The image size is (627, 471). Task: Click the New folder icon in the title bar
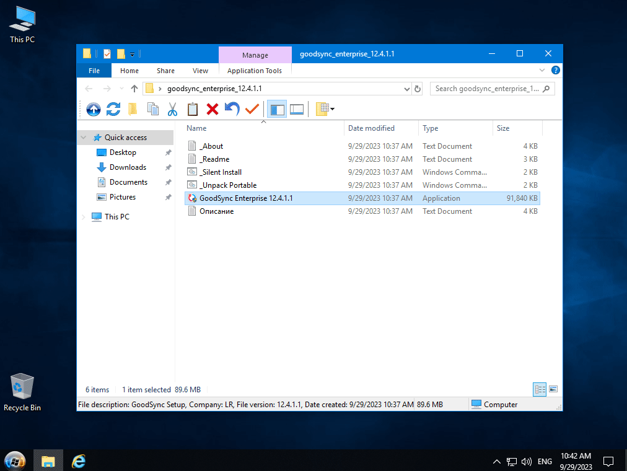click(x=121, y=53)
